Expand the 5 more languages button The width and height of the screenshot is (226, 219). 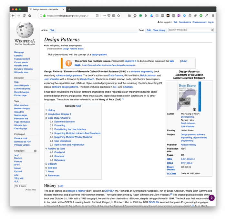click(21, 186)
